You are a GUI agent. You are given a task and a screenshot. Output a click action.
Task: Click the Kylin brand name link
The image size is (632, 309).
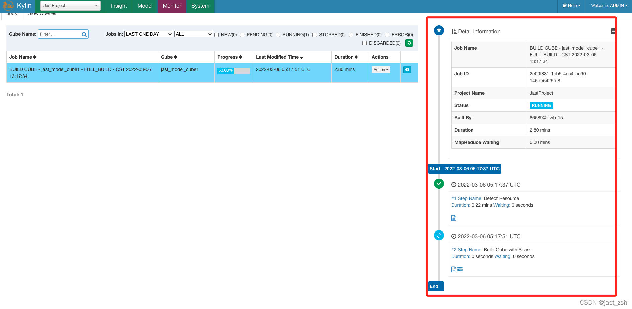[24, 6]
